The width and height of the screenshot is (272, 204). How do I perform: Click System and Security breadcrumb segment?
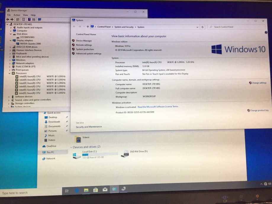[124, 27]
